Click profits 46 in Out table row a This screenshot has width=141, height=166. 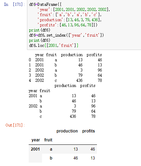93,149
